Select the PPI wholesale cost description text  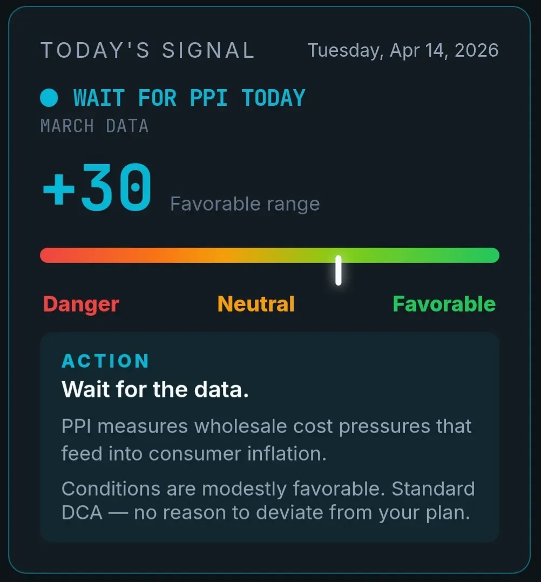click(x=267, y=439)
